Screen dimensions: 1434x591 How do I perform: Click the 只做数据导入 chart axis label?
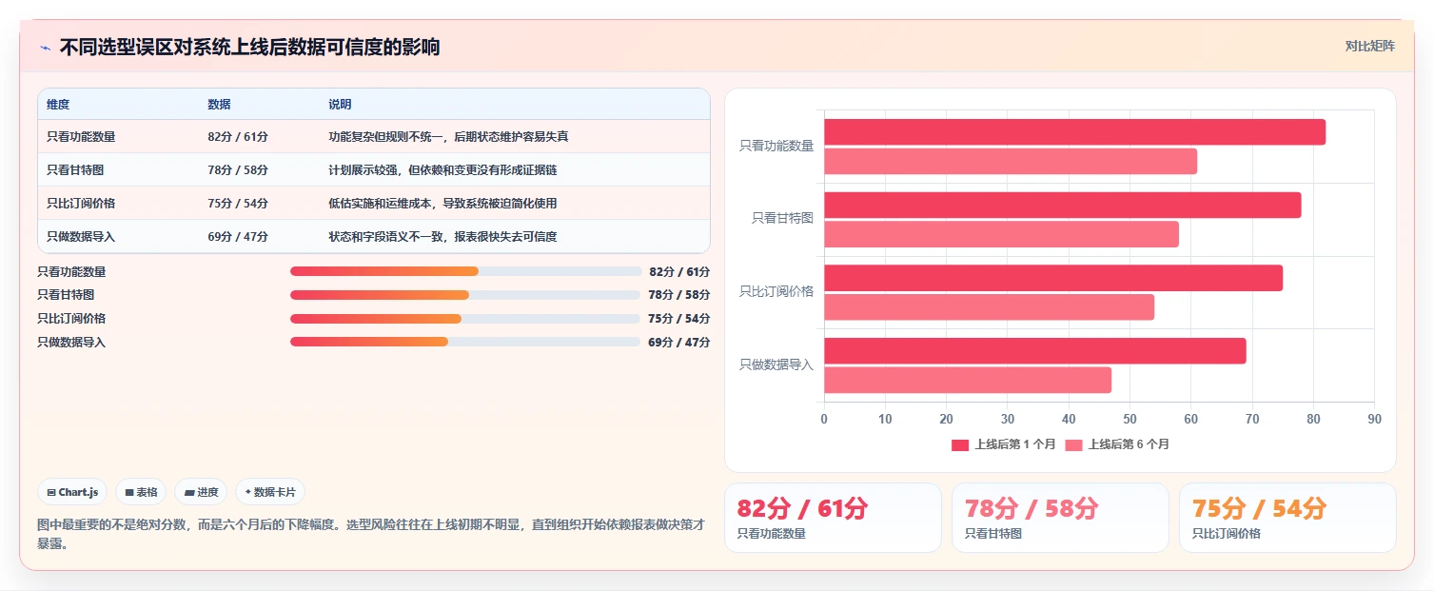coord(776,364)
